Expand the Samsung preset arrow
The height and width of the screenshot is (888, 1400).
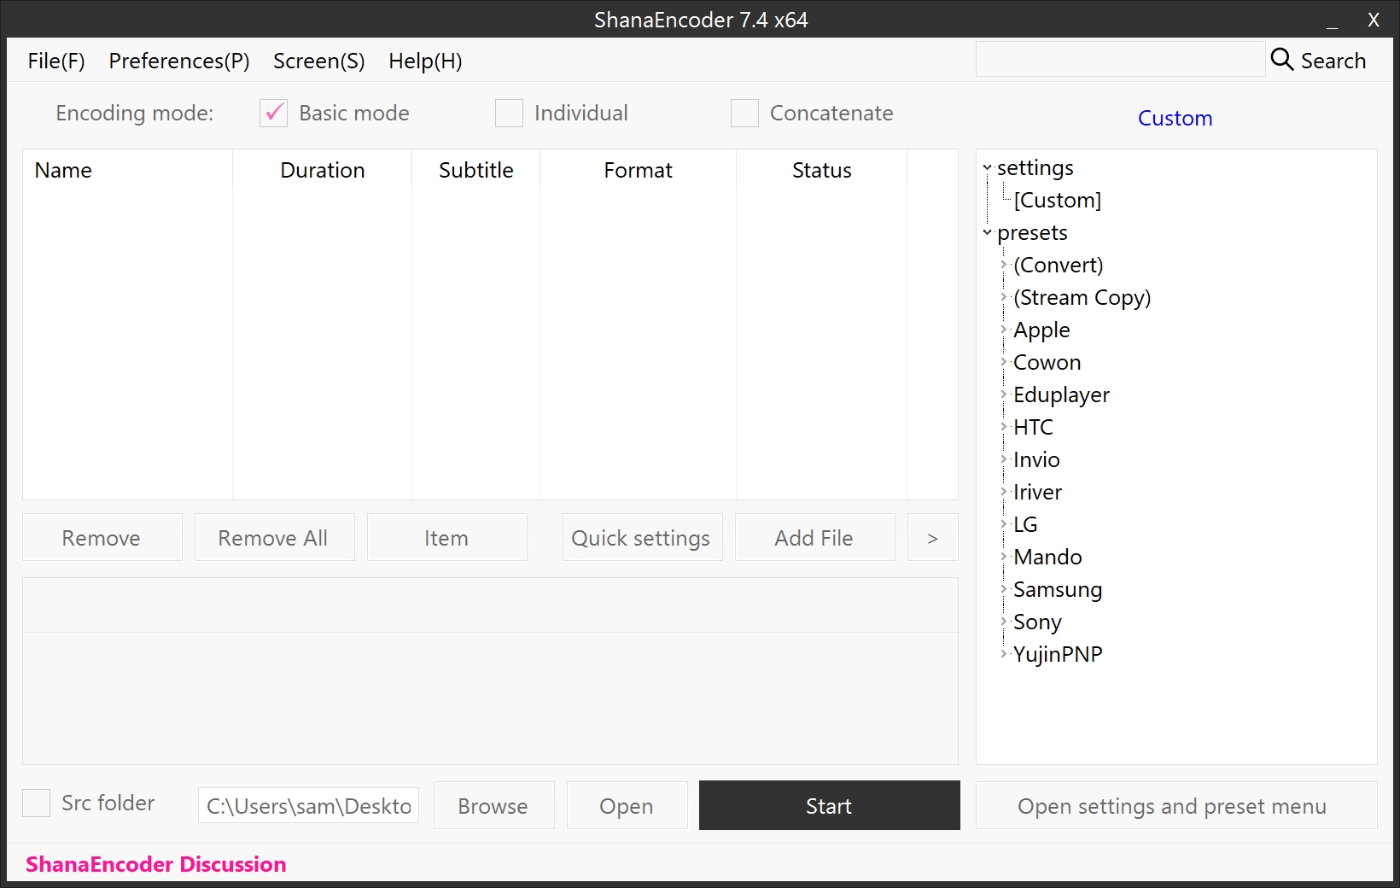click(1004, 589)
